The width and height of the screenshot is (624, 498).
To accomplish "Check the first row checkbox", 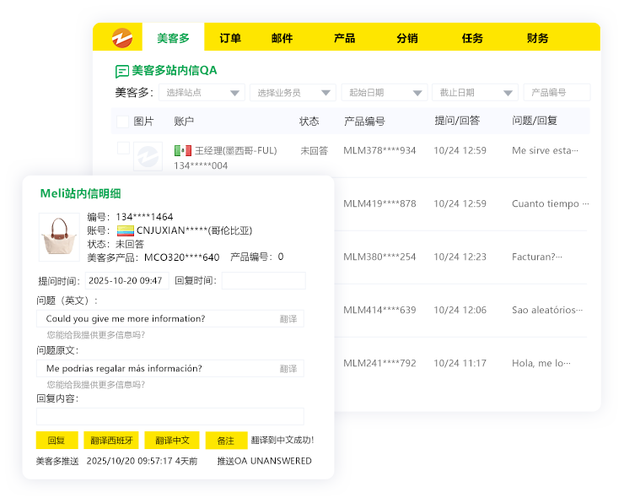I will [123, 149].
